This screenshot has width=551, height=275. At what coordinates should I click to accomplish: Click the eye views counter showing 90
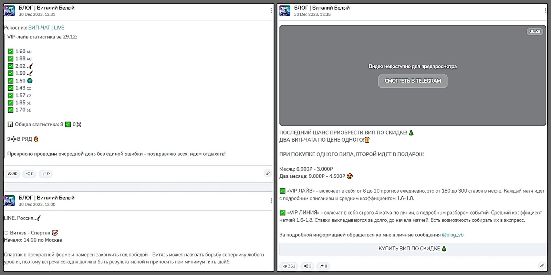tap(13, 174)
